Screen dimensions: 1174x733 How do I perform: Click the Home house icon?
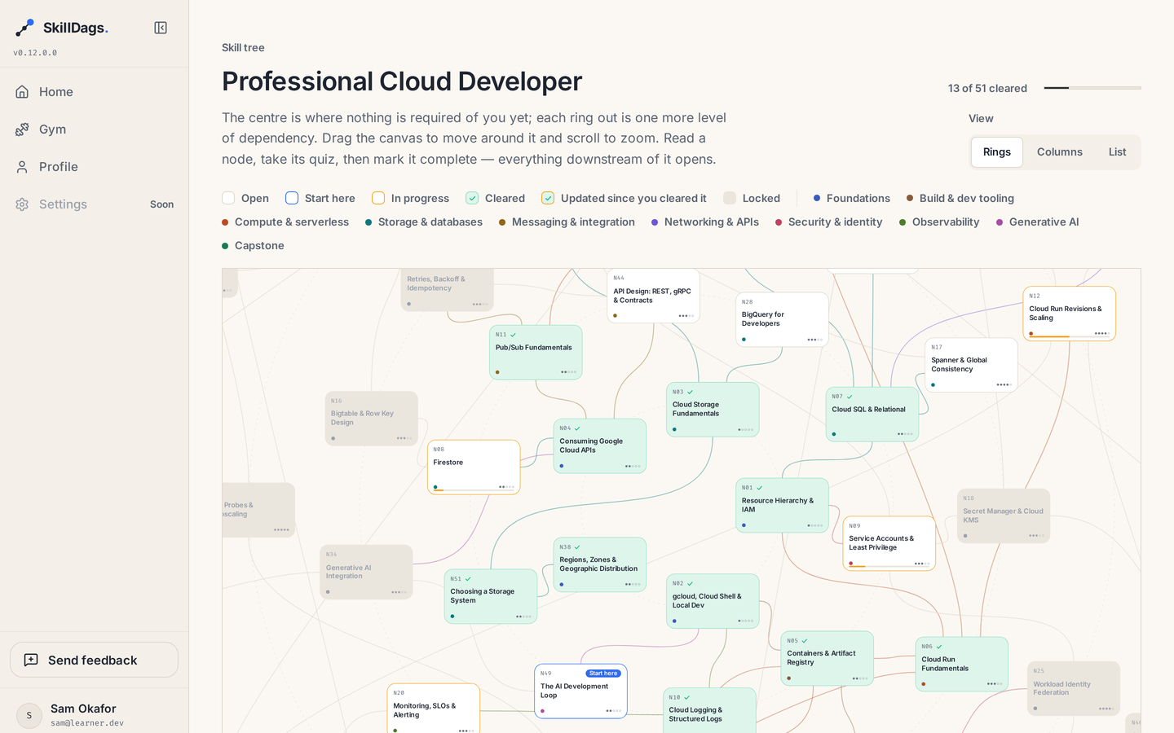tap(22, 92)
